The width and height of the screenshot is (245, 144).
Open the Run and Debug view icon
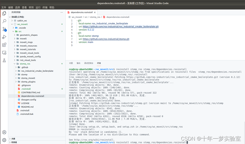coord(4,37)
